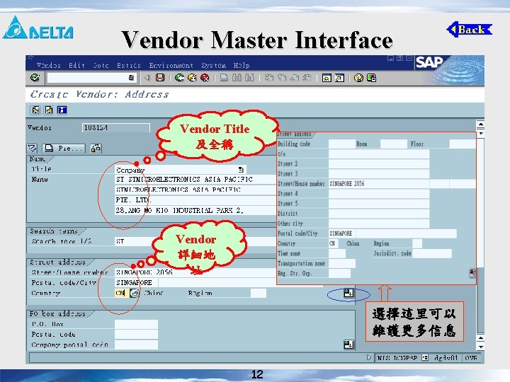510x382 pixels.
Task: Click the Company postal code field
Action: click(136, 345)
